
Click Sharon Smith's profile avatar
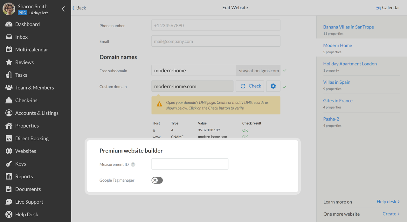point(9,9)
